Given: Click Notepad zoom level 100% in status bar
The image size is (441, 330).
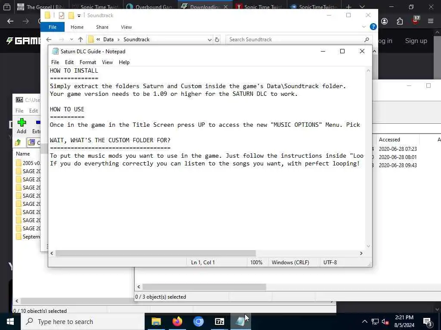Looking at the screenshot, I should pyautogui.click(x=256, y=263).
